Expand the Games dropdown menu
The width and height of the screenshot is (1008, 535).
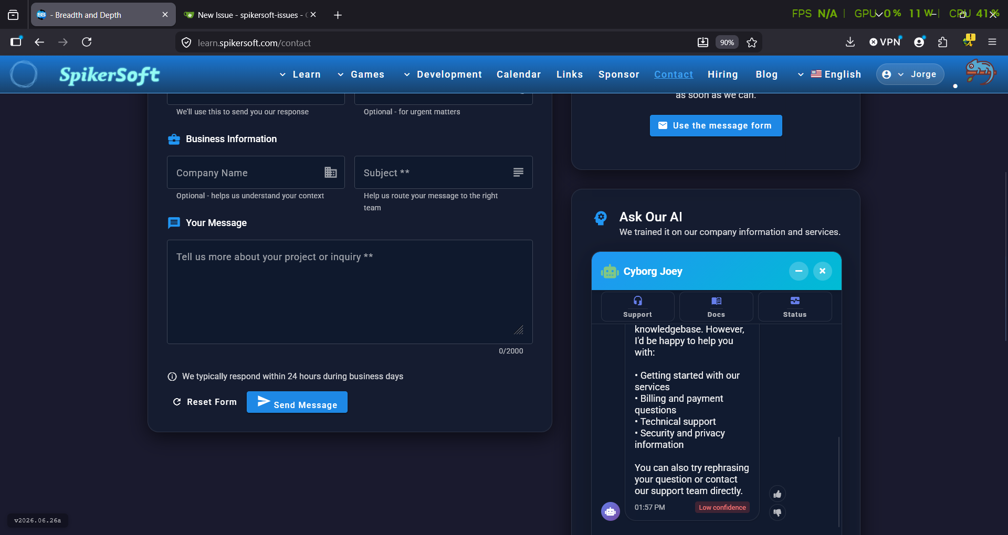pos(361,74)
